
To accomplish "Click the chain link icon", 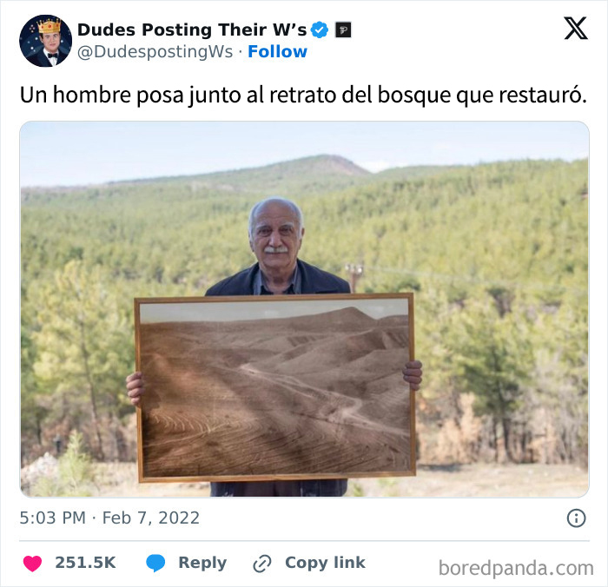I will [262, 564].
